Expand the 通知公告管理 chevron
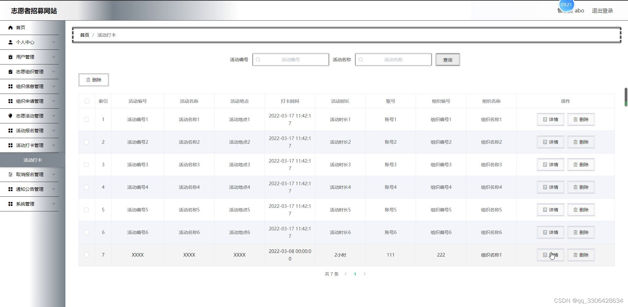The height and width of the screenshot is (307, 628). (54, 189)
